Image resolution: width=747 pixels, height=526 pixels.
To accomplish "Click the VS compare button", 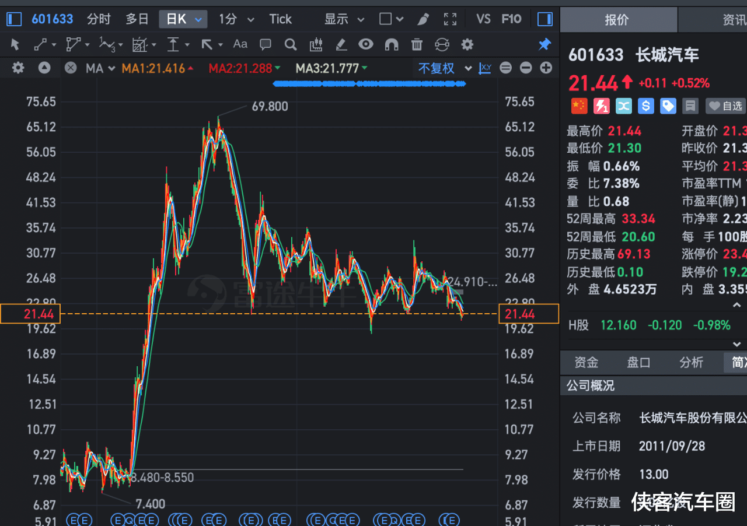I will [483, 19].
